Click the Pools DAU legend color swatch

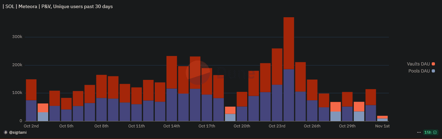point(433,71)
